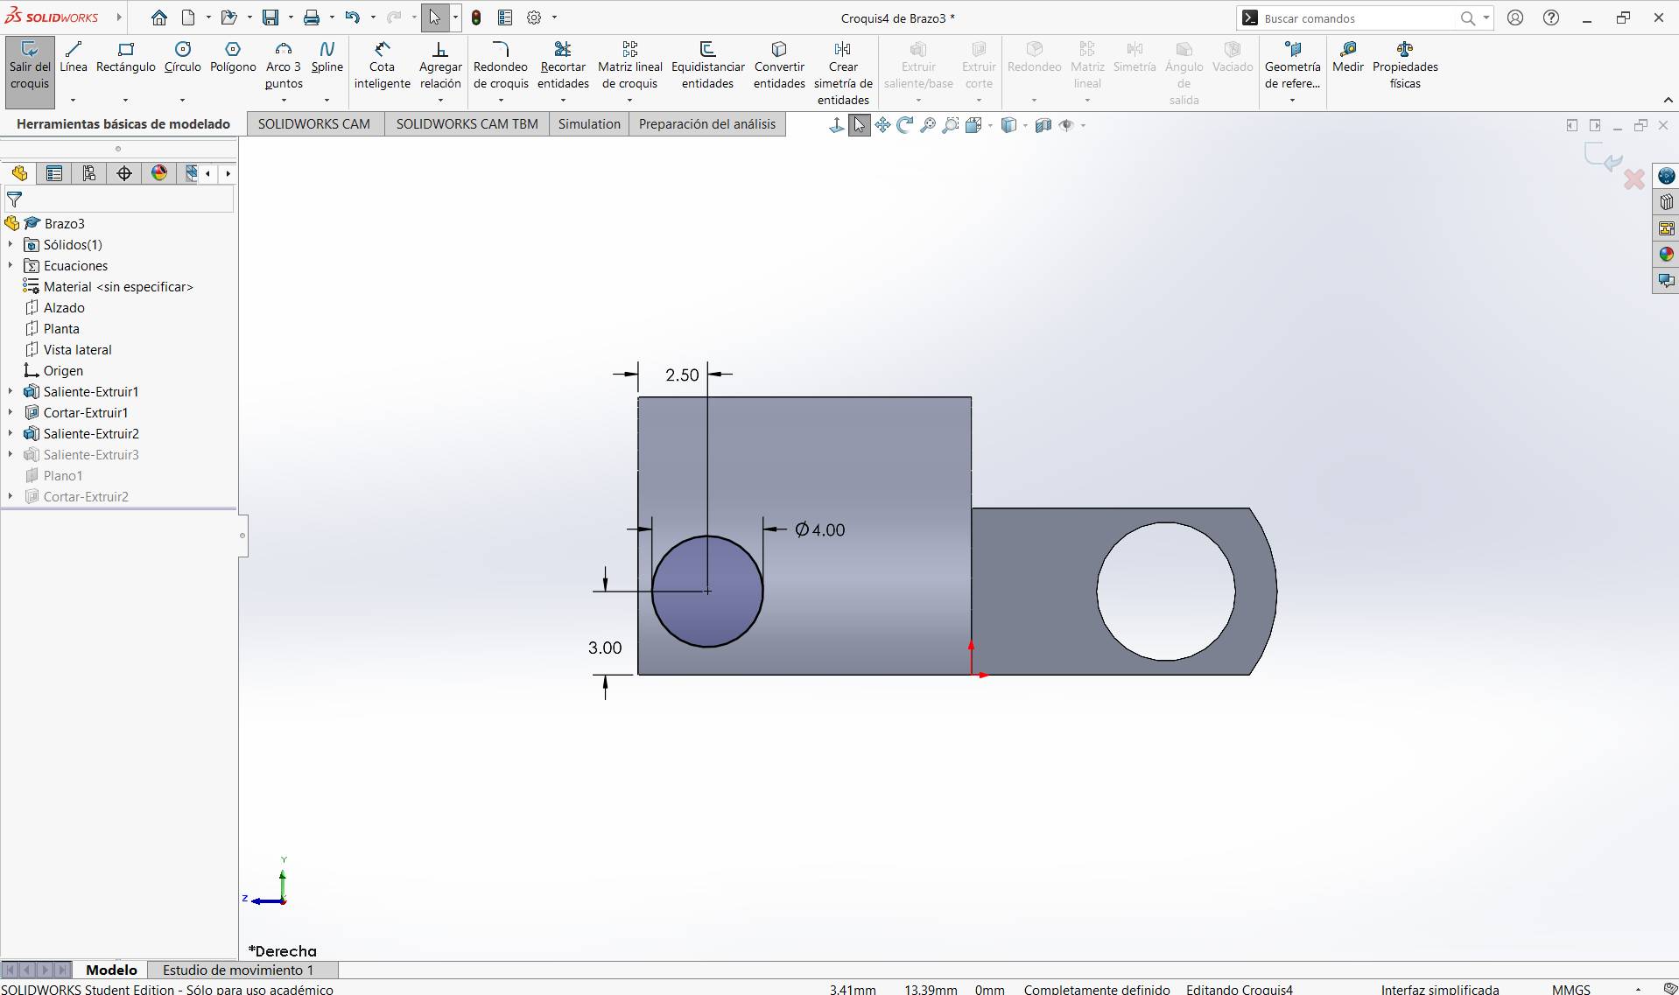Select the Plano1 tree item
Screen dimensions: 1679x995
point(63,476)
